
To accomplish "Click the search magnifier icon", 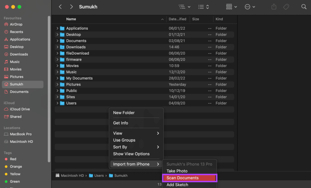I will click(304, 7).
